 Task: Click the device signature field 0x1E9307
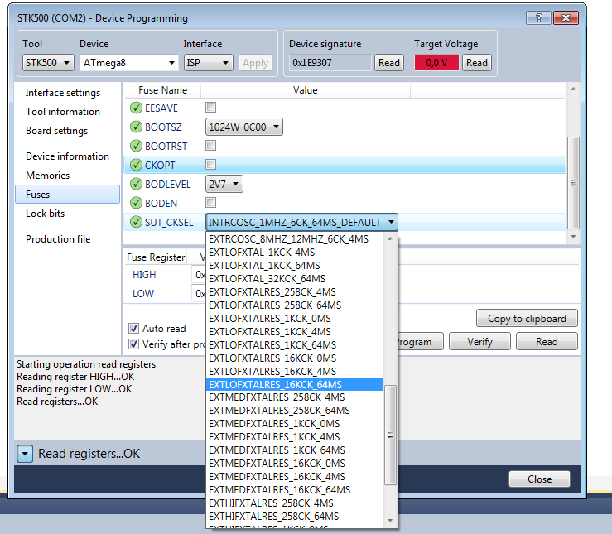330,62
